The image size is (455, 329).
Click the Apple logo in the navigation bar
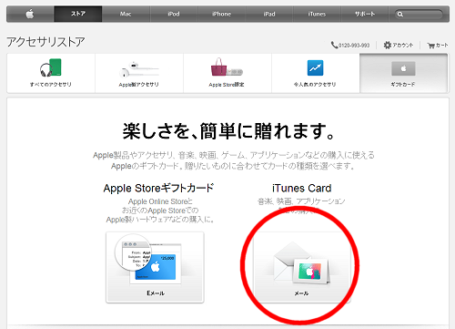(x=30, y=14)
